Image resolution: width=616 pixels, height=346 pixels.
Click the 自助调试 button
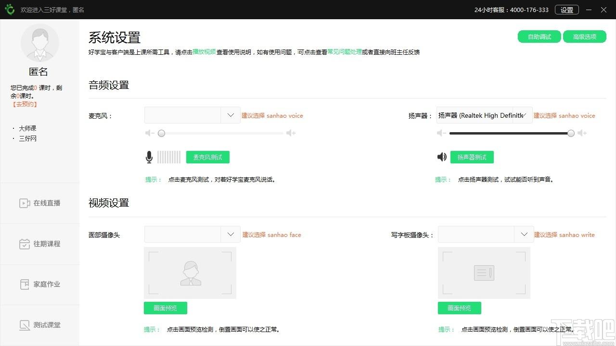539,37
